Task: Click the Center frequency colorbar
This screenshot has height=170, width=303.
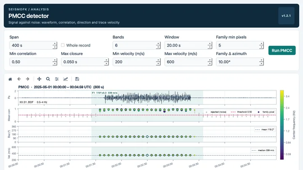Action: 282,125
